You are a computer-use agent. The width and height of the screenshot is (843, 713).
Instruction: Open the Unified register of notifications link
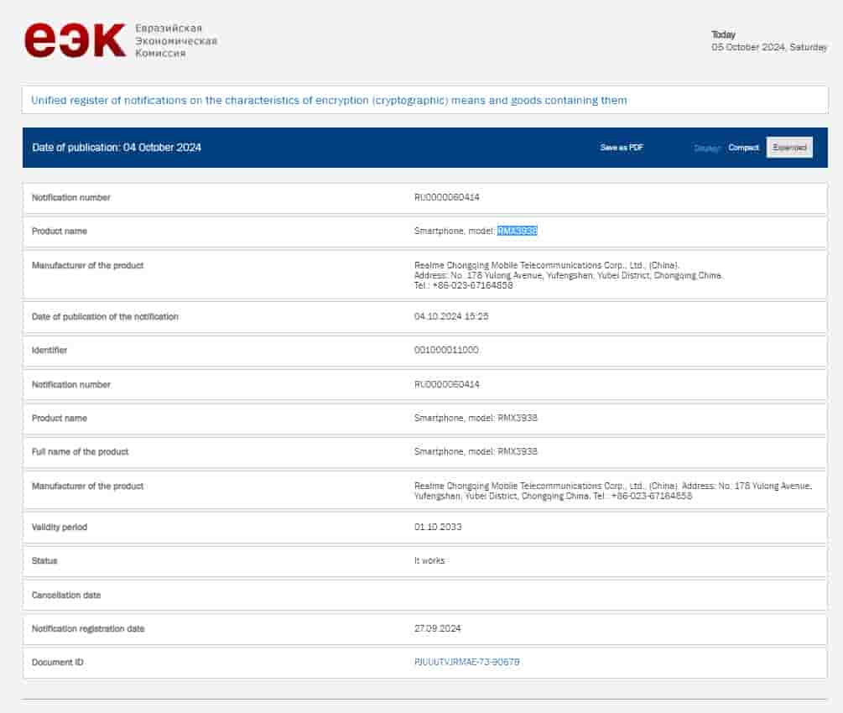(329, 101)
